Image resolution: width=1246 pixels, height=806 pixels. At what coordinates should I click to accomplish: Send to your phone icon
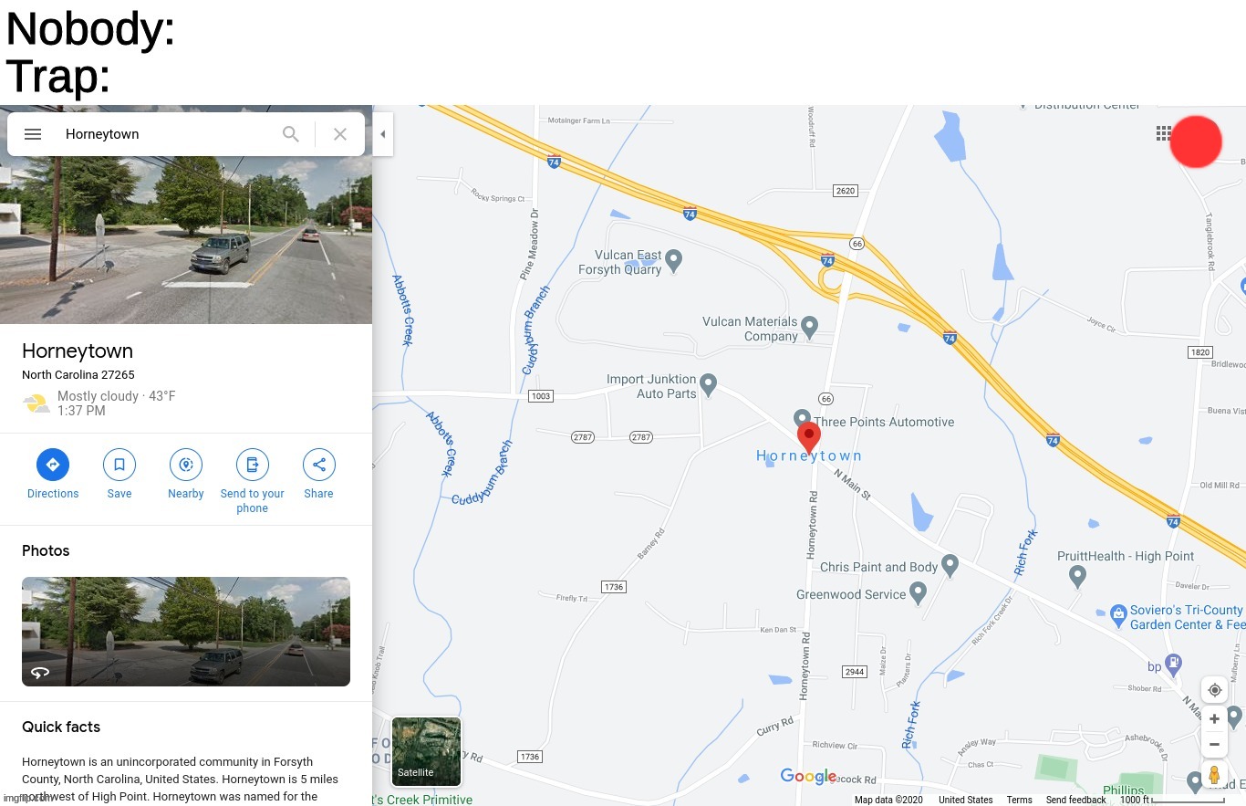(253, 465)
